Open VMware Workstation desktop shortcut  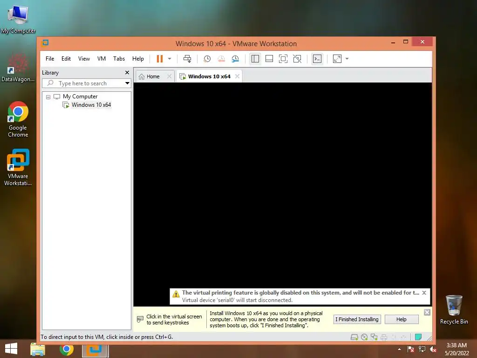point(18,167)
